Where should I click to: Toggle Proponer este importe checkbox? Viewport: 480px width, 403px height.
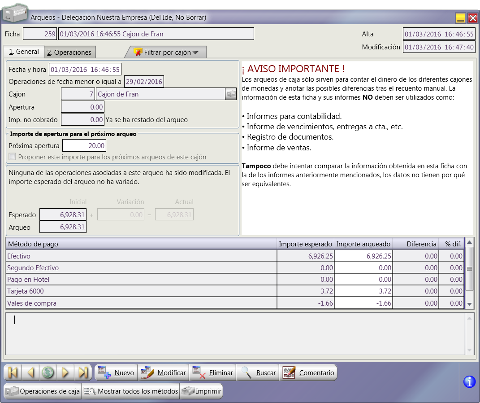[x=12, y=157]
